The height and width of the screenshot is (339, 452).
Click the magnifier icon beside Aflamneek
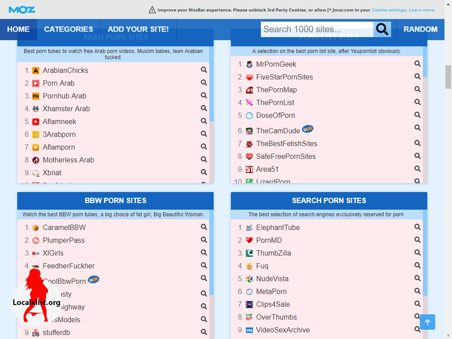pyautogui.click(x=204, y=121)
